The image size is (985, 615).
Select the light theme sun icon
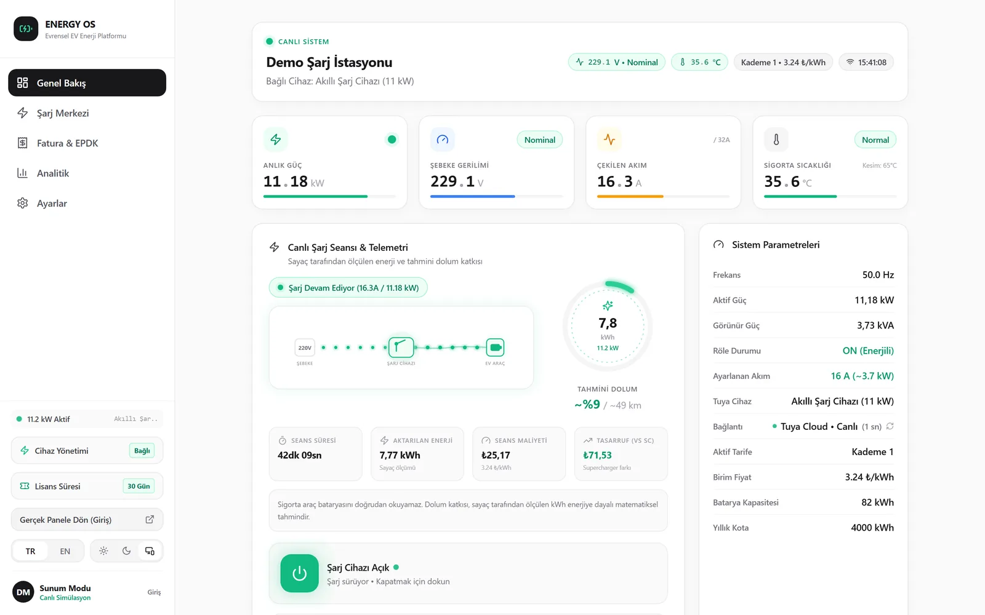click(103, 551)
